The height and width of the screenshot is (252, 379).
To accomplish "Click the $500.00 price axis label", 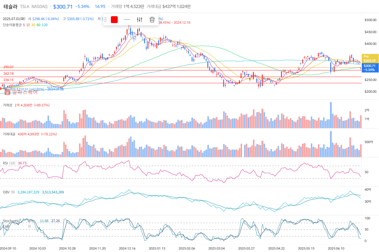I will tap(370, 20).
